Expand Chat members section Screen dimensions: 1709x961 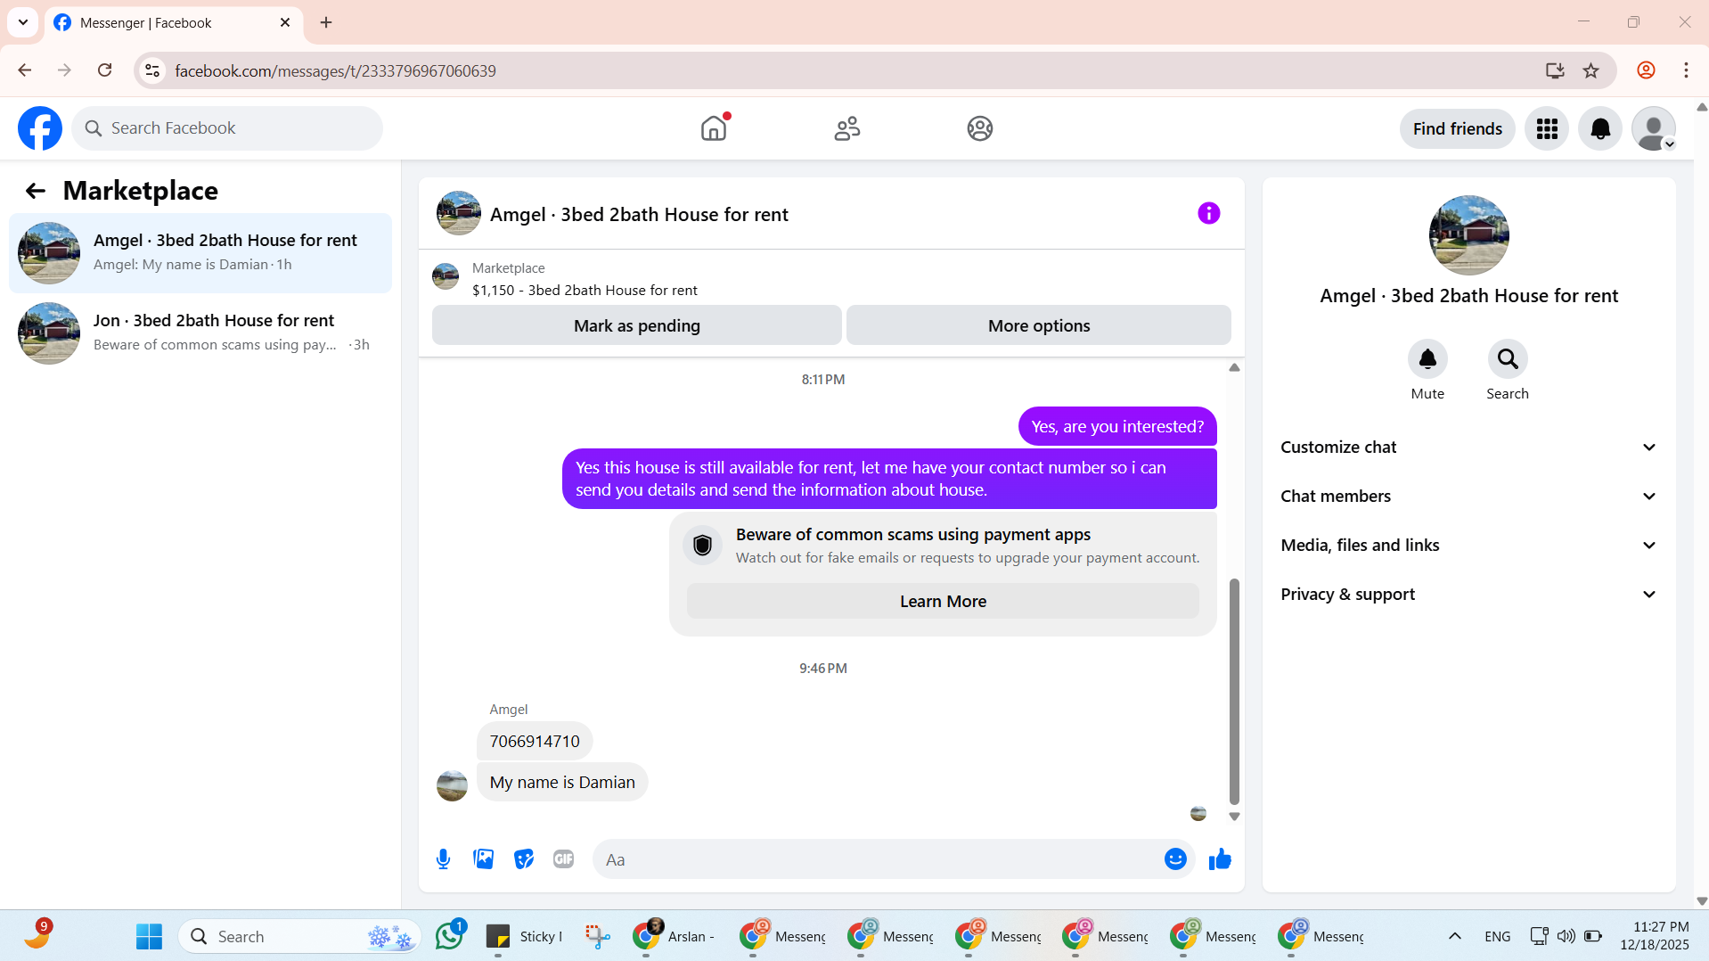point(1468,497)
